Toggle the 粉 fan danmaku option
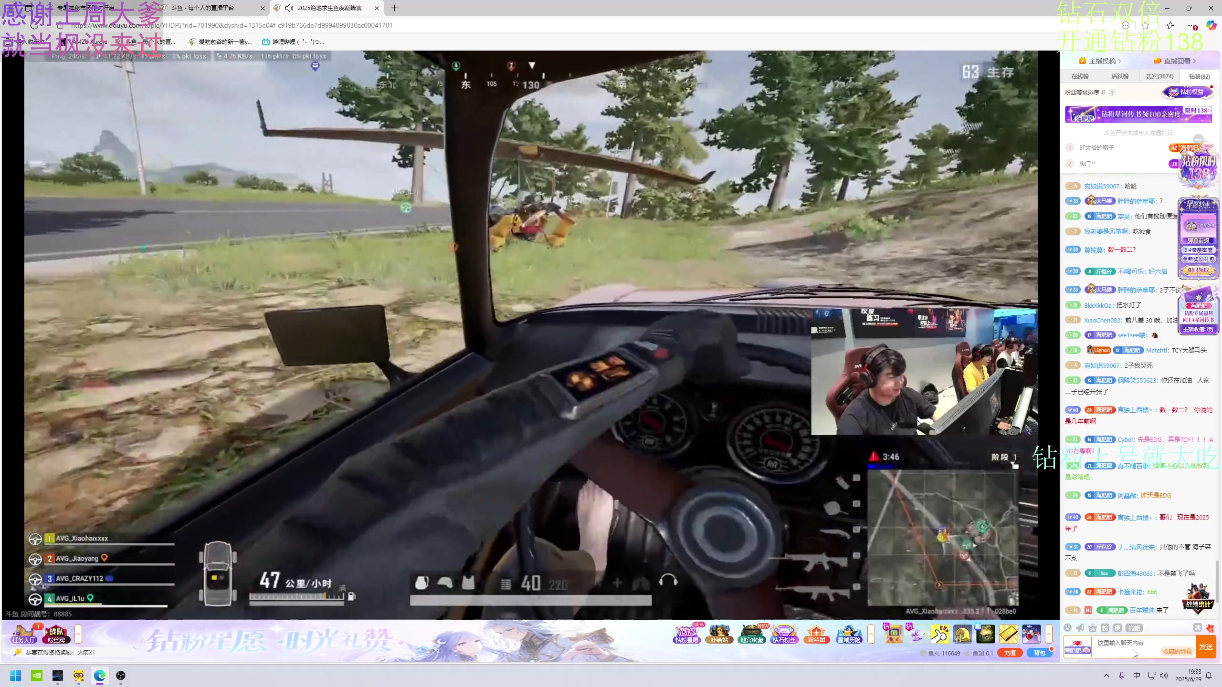 coord(1105,628)
